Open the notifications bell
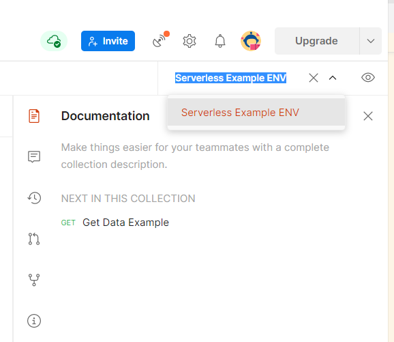 220,41
